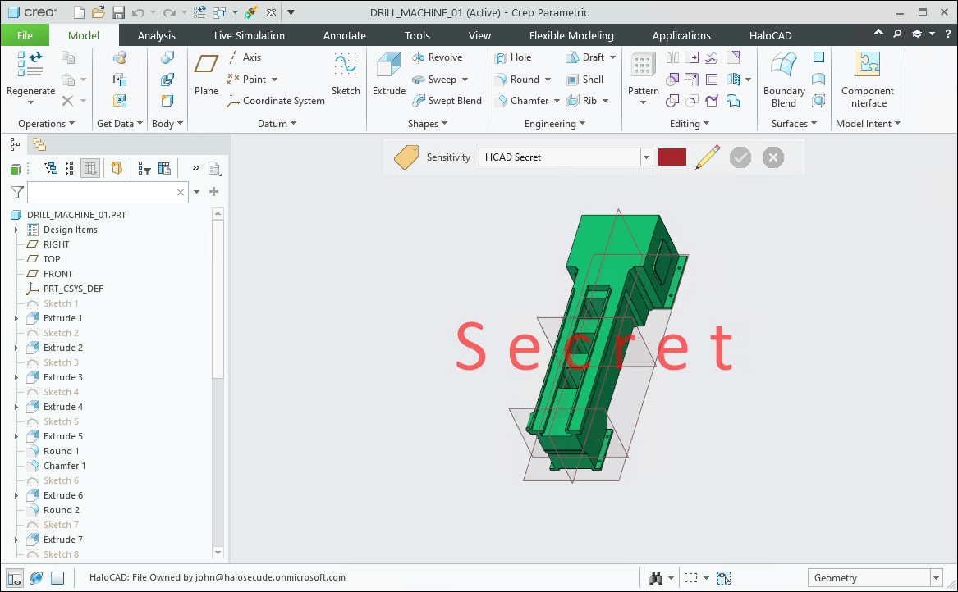
Task: Toggle the tree columns display button
Action: tap(90, 168)
